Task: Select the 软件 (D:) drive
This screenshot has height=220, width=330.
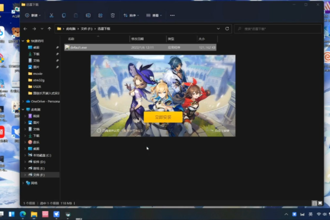Action: pos(39,162)
